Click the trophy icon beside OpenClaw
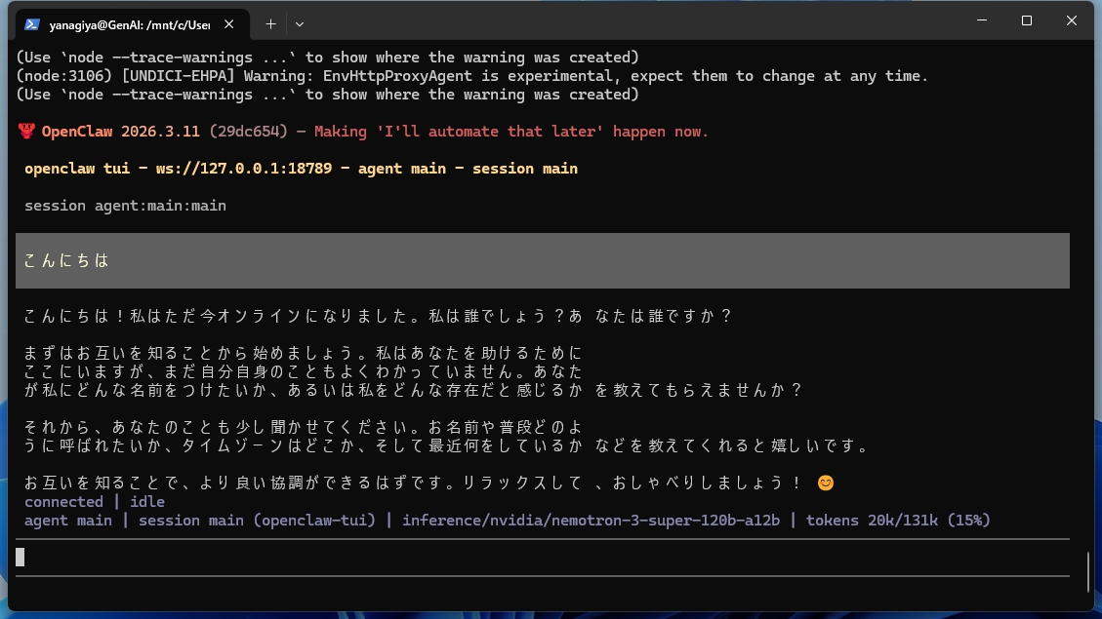The image size is (1102, 619). coord(25,131)
